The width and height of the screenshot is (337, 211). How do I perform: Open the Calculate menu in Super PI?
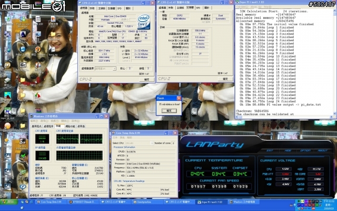(242, 7)
